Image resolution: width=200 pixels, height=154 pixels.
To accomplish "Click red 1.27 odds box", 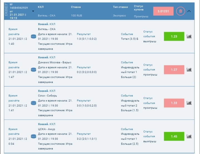I will click(174, 70).
